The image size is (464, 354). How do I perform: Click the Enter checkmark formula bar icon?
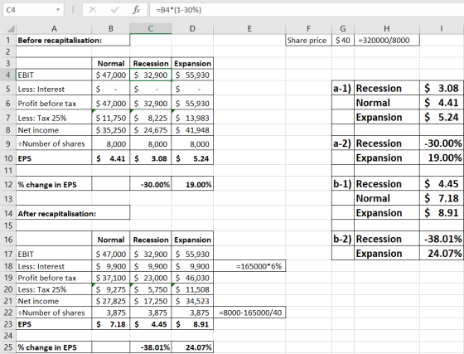pos(114,10)
